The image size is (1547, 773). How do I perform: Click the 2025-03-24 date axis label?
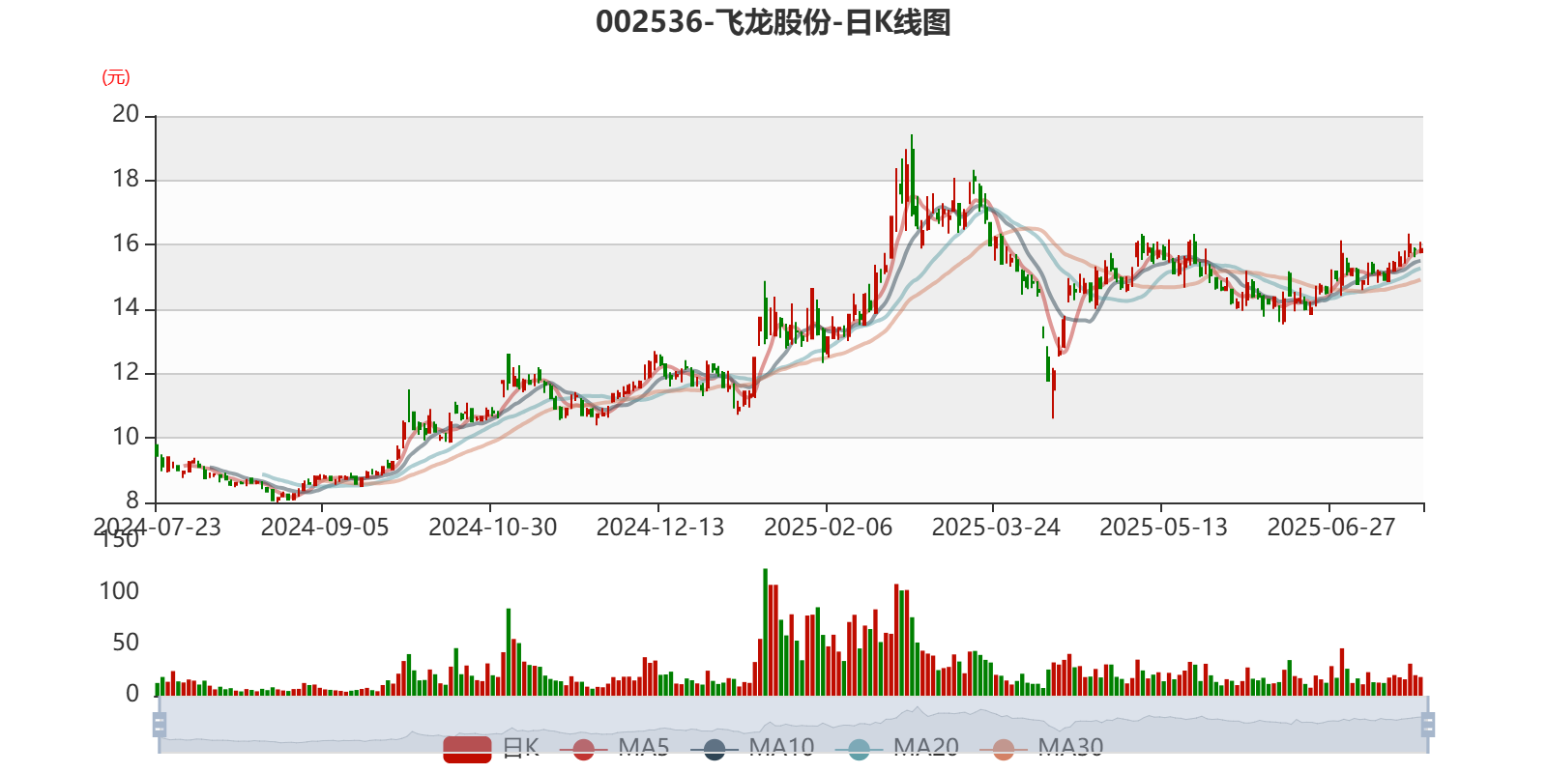tap(996, 527)
